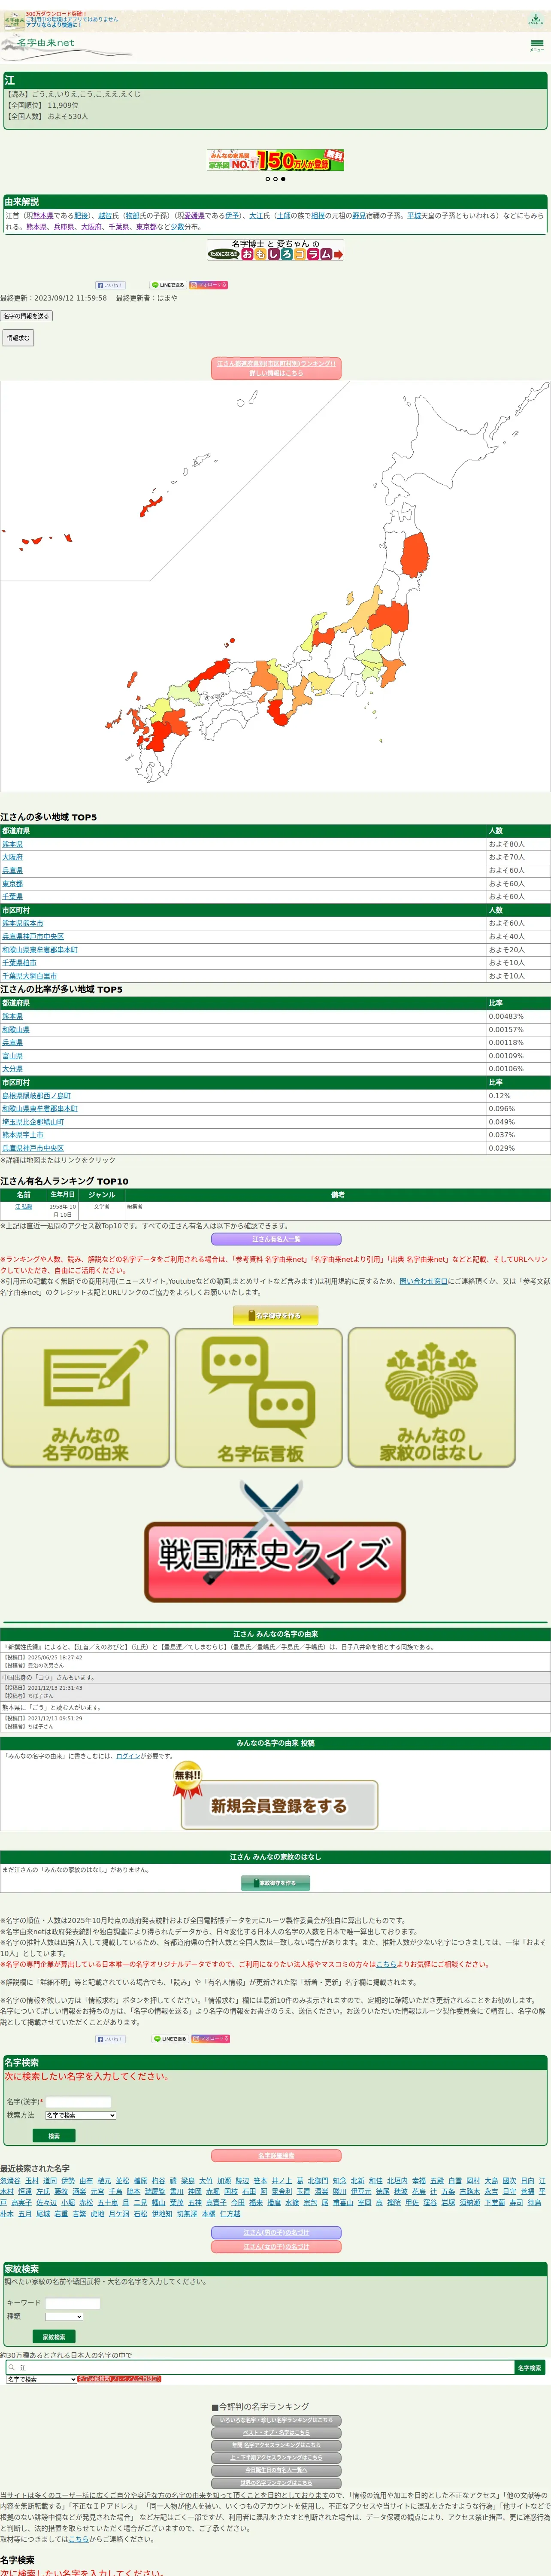551x2576 pixels.
Task: Click the lower Facebook いいね button
Action: coord(110,2038)
